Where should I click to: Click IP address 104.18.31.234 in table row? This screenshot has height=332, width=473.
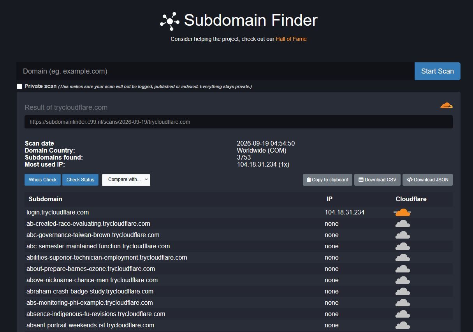click(345, 213)
